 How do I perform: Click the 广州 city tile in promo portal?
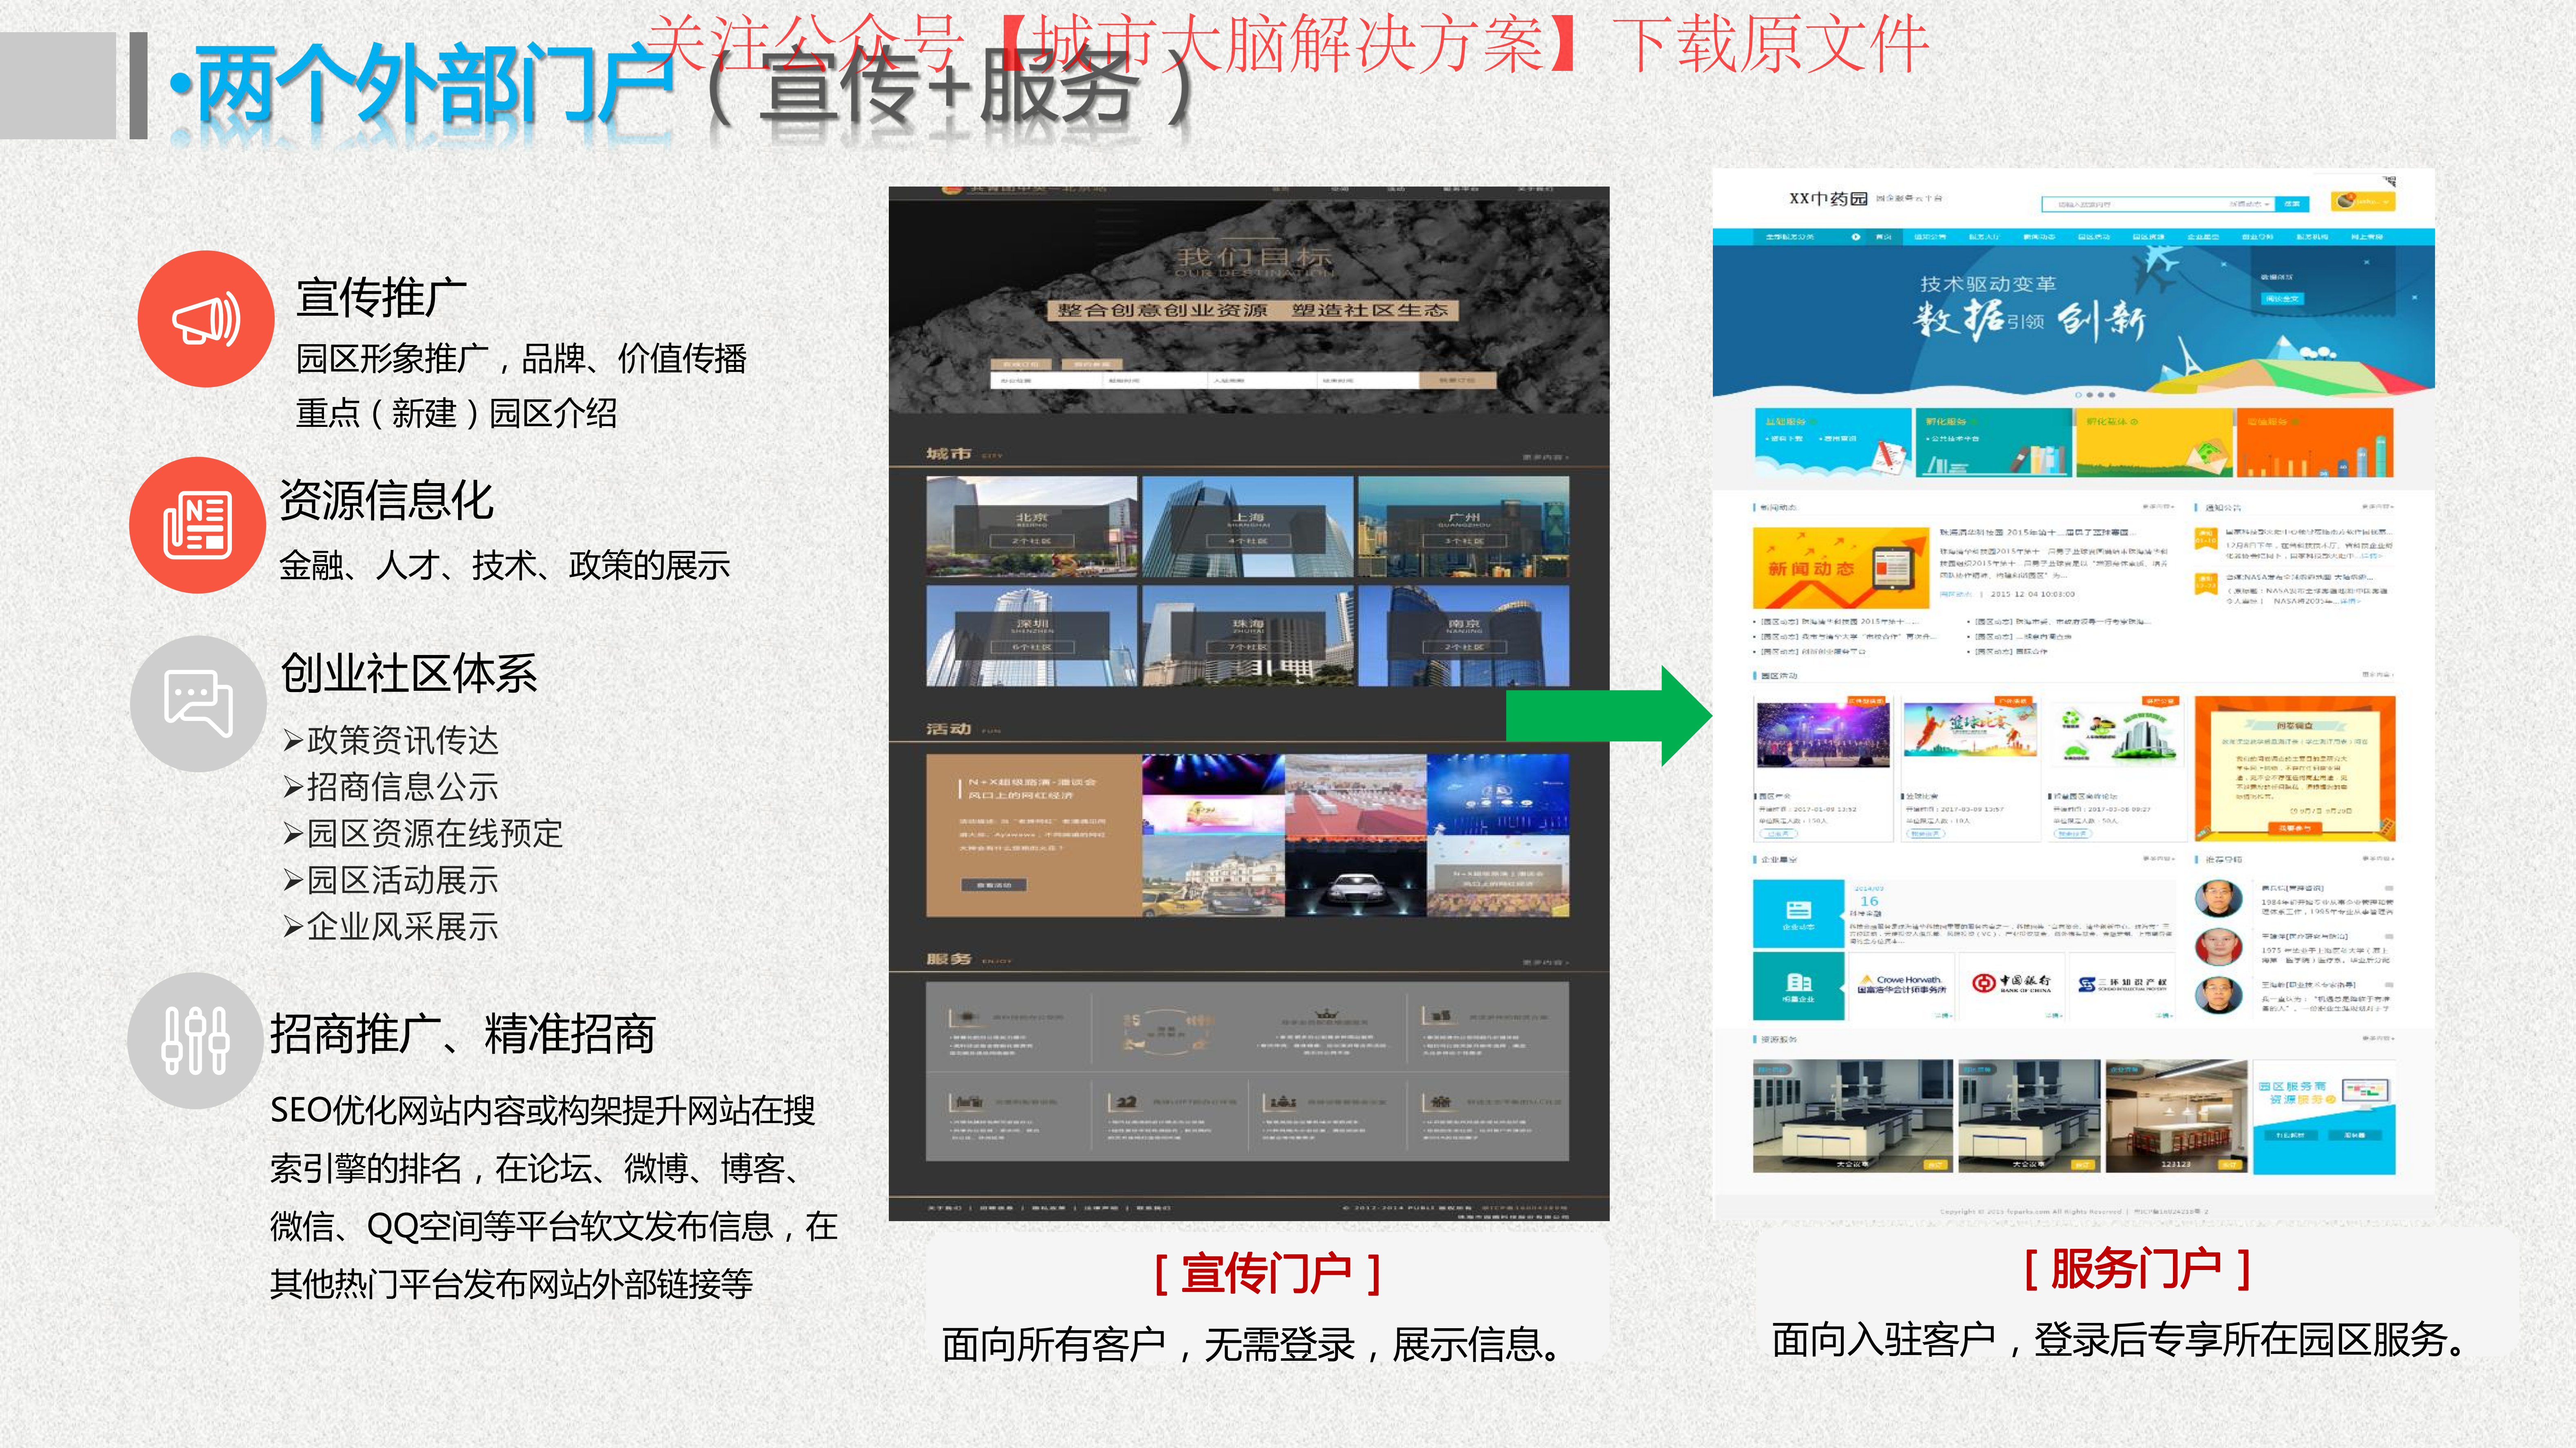pos(1464,527)
